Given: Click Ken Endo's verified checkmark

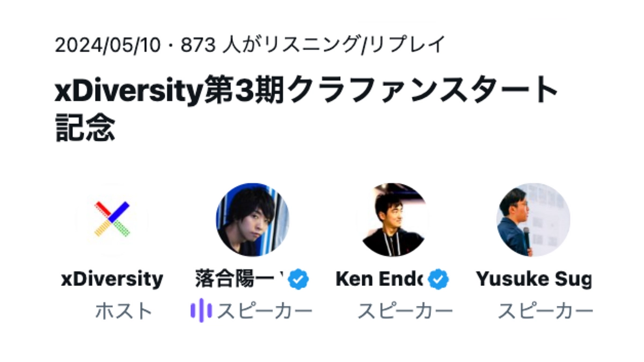Looking at the screenshot, I should [x=438, y=278].
